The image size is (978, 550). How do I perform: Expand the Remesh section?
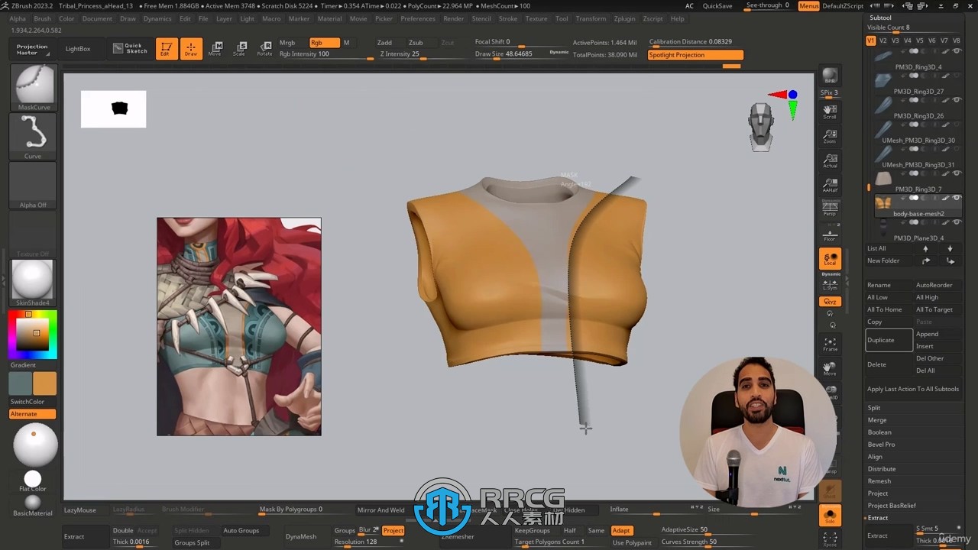[x=879, y=481]
